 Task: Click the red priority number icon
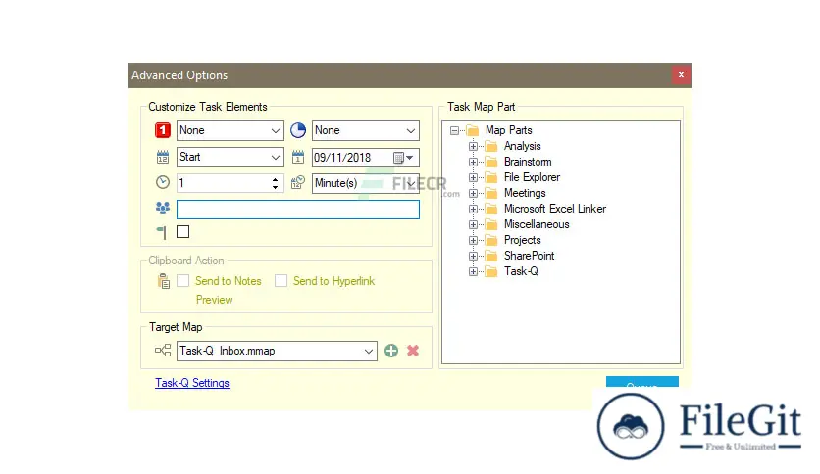point(163,130)
